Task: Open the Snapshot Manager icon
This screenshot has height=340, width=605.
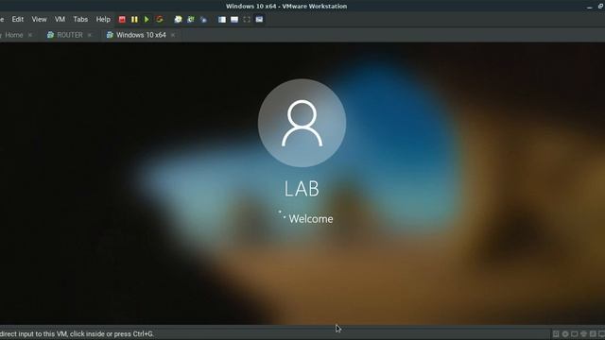Action: pyautogui.click(x=203, y=19)
